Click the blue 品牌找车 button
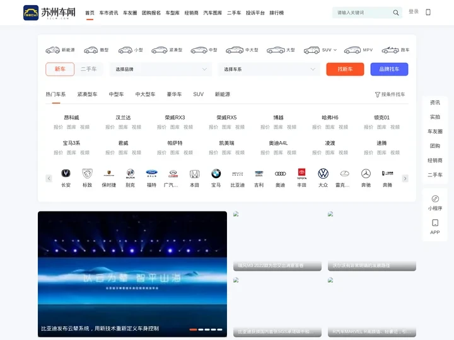The height and width of the screenshot is (340, 454). point(389,69)
